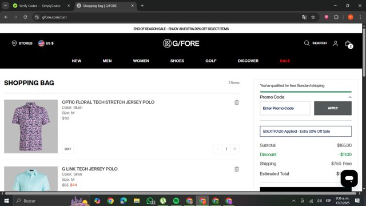Reload the cart page
366x206 pixels.
[x=25, y=17]
